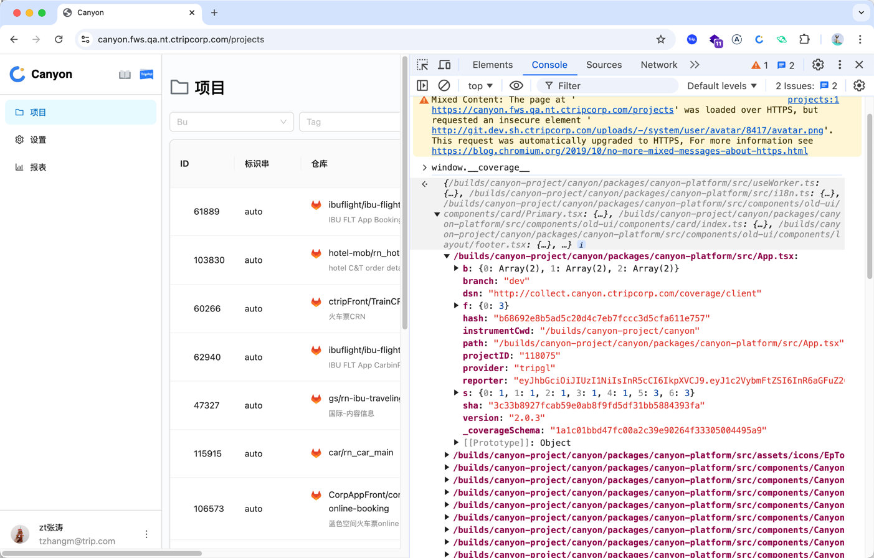Toggle the console sidebar panel icon
This screenshot has width=874, height=558.
coord(422,86)
